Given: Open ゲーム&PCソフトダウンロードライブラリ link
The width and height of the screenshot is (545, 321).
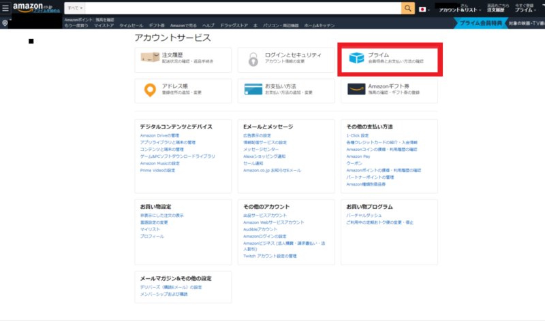Looking at the screenshot, I should coord(178,156).
